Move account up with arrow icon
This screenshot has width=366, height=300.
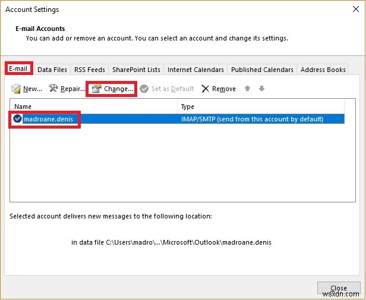coord(247,88)
